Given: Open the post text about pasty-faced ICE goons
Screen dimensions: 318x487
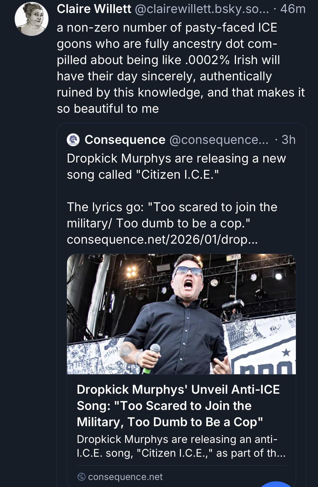Looking at the screenshot, I should coord(180,68).
